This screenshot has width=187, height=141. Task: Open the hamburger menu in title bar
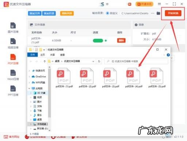(159, 4)
